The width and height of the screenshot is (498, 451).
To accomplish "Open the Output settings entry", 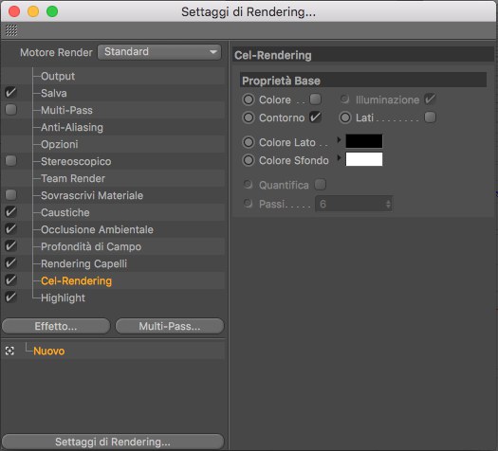I will 58,76.
